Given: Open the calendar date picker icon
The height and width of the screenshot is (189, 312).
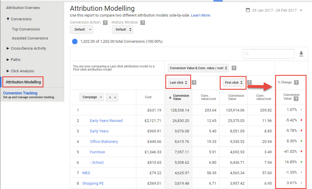Looking at the screenshot, I should [248, 10].
